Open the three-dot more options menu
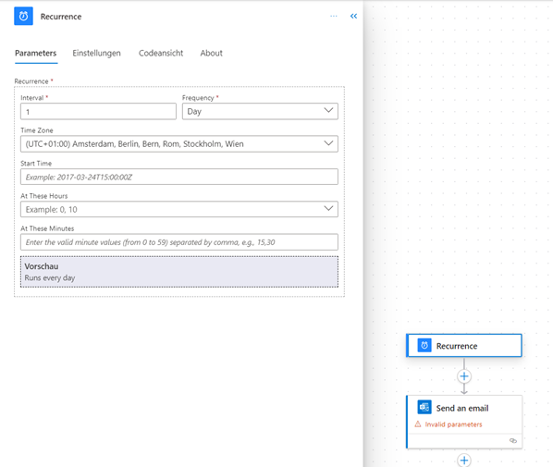This screenshot has width=553, height=467. (333, 17)
